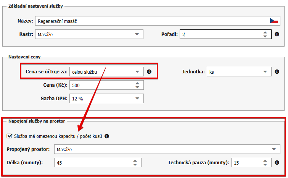Screen dimensions: 288x178
Task: Click info icon next to Pořadí field
Action: coord(277,34)
